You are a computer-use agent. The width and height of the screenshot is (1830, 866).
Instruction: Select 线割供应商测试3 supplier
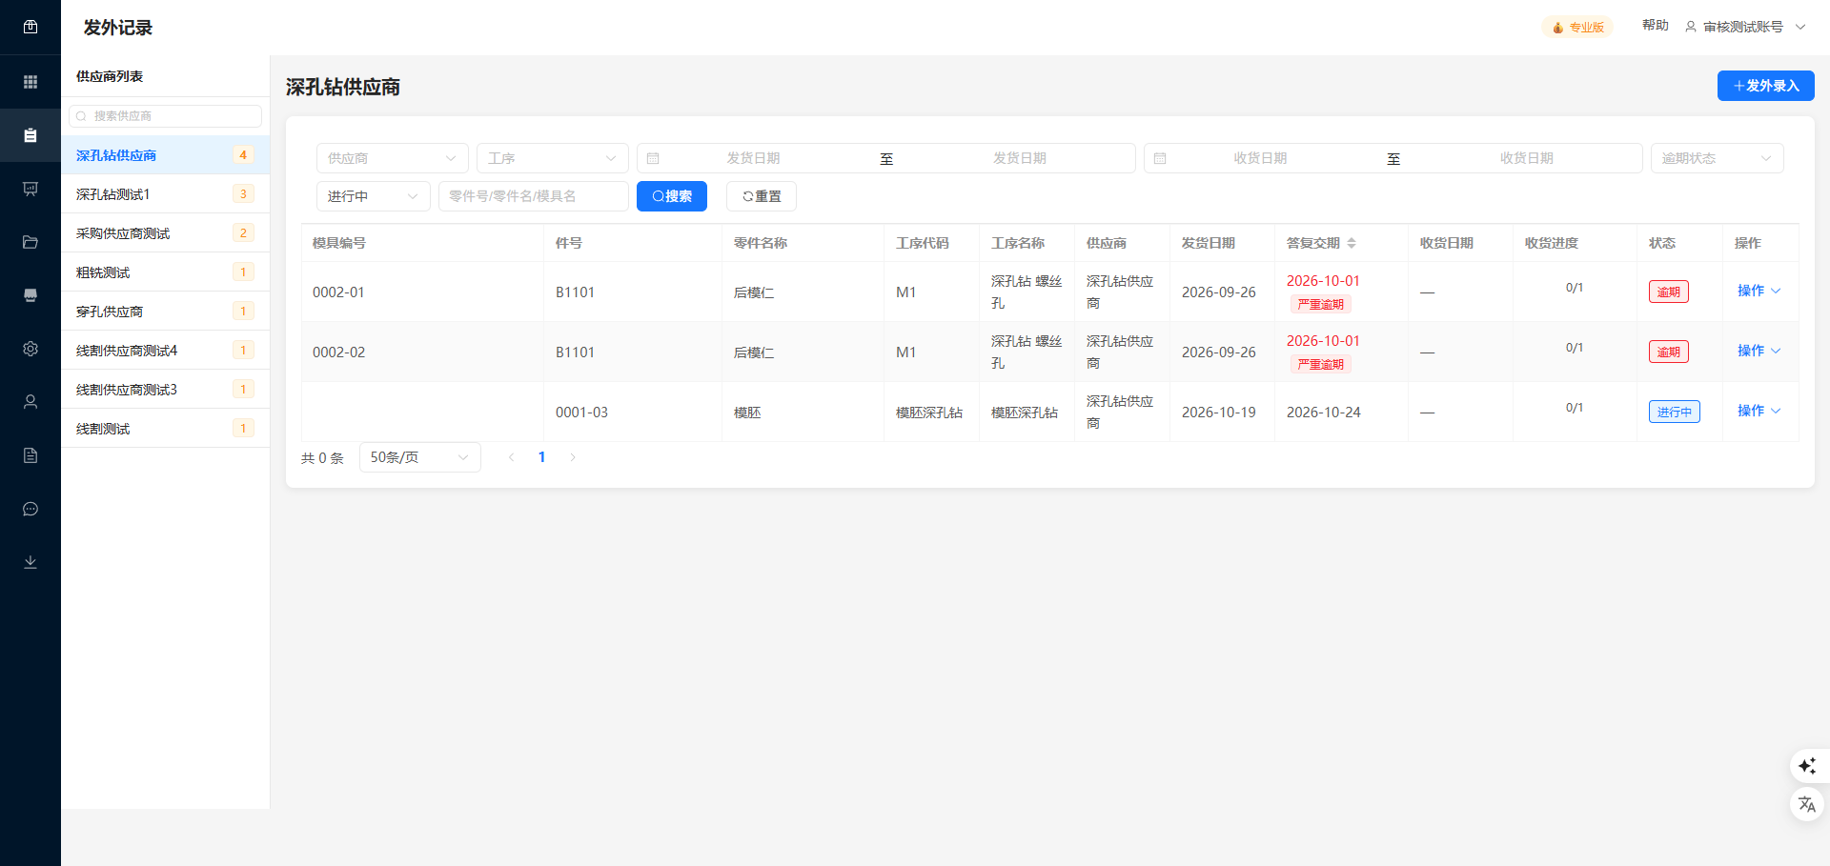tap(166, 390)
